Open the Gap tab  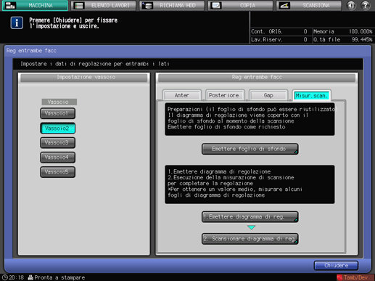tap(268, 95)
